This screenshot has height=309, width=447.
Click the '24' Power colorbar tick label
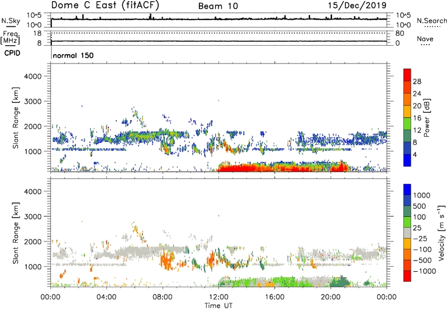tap(417, 94)
